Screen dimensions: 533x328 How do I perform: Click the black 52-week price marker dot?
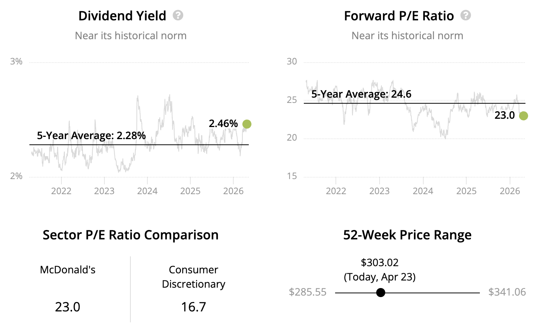click(381, 293)
